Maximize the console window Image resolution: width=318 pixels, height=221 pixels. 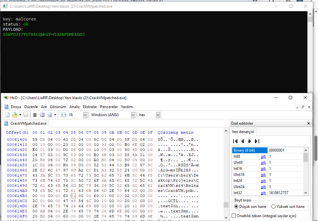(x=290, y=6)
